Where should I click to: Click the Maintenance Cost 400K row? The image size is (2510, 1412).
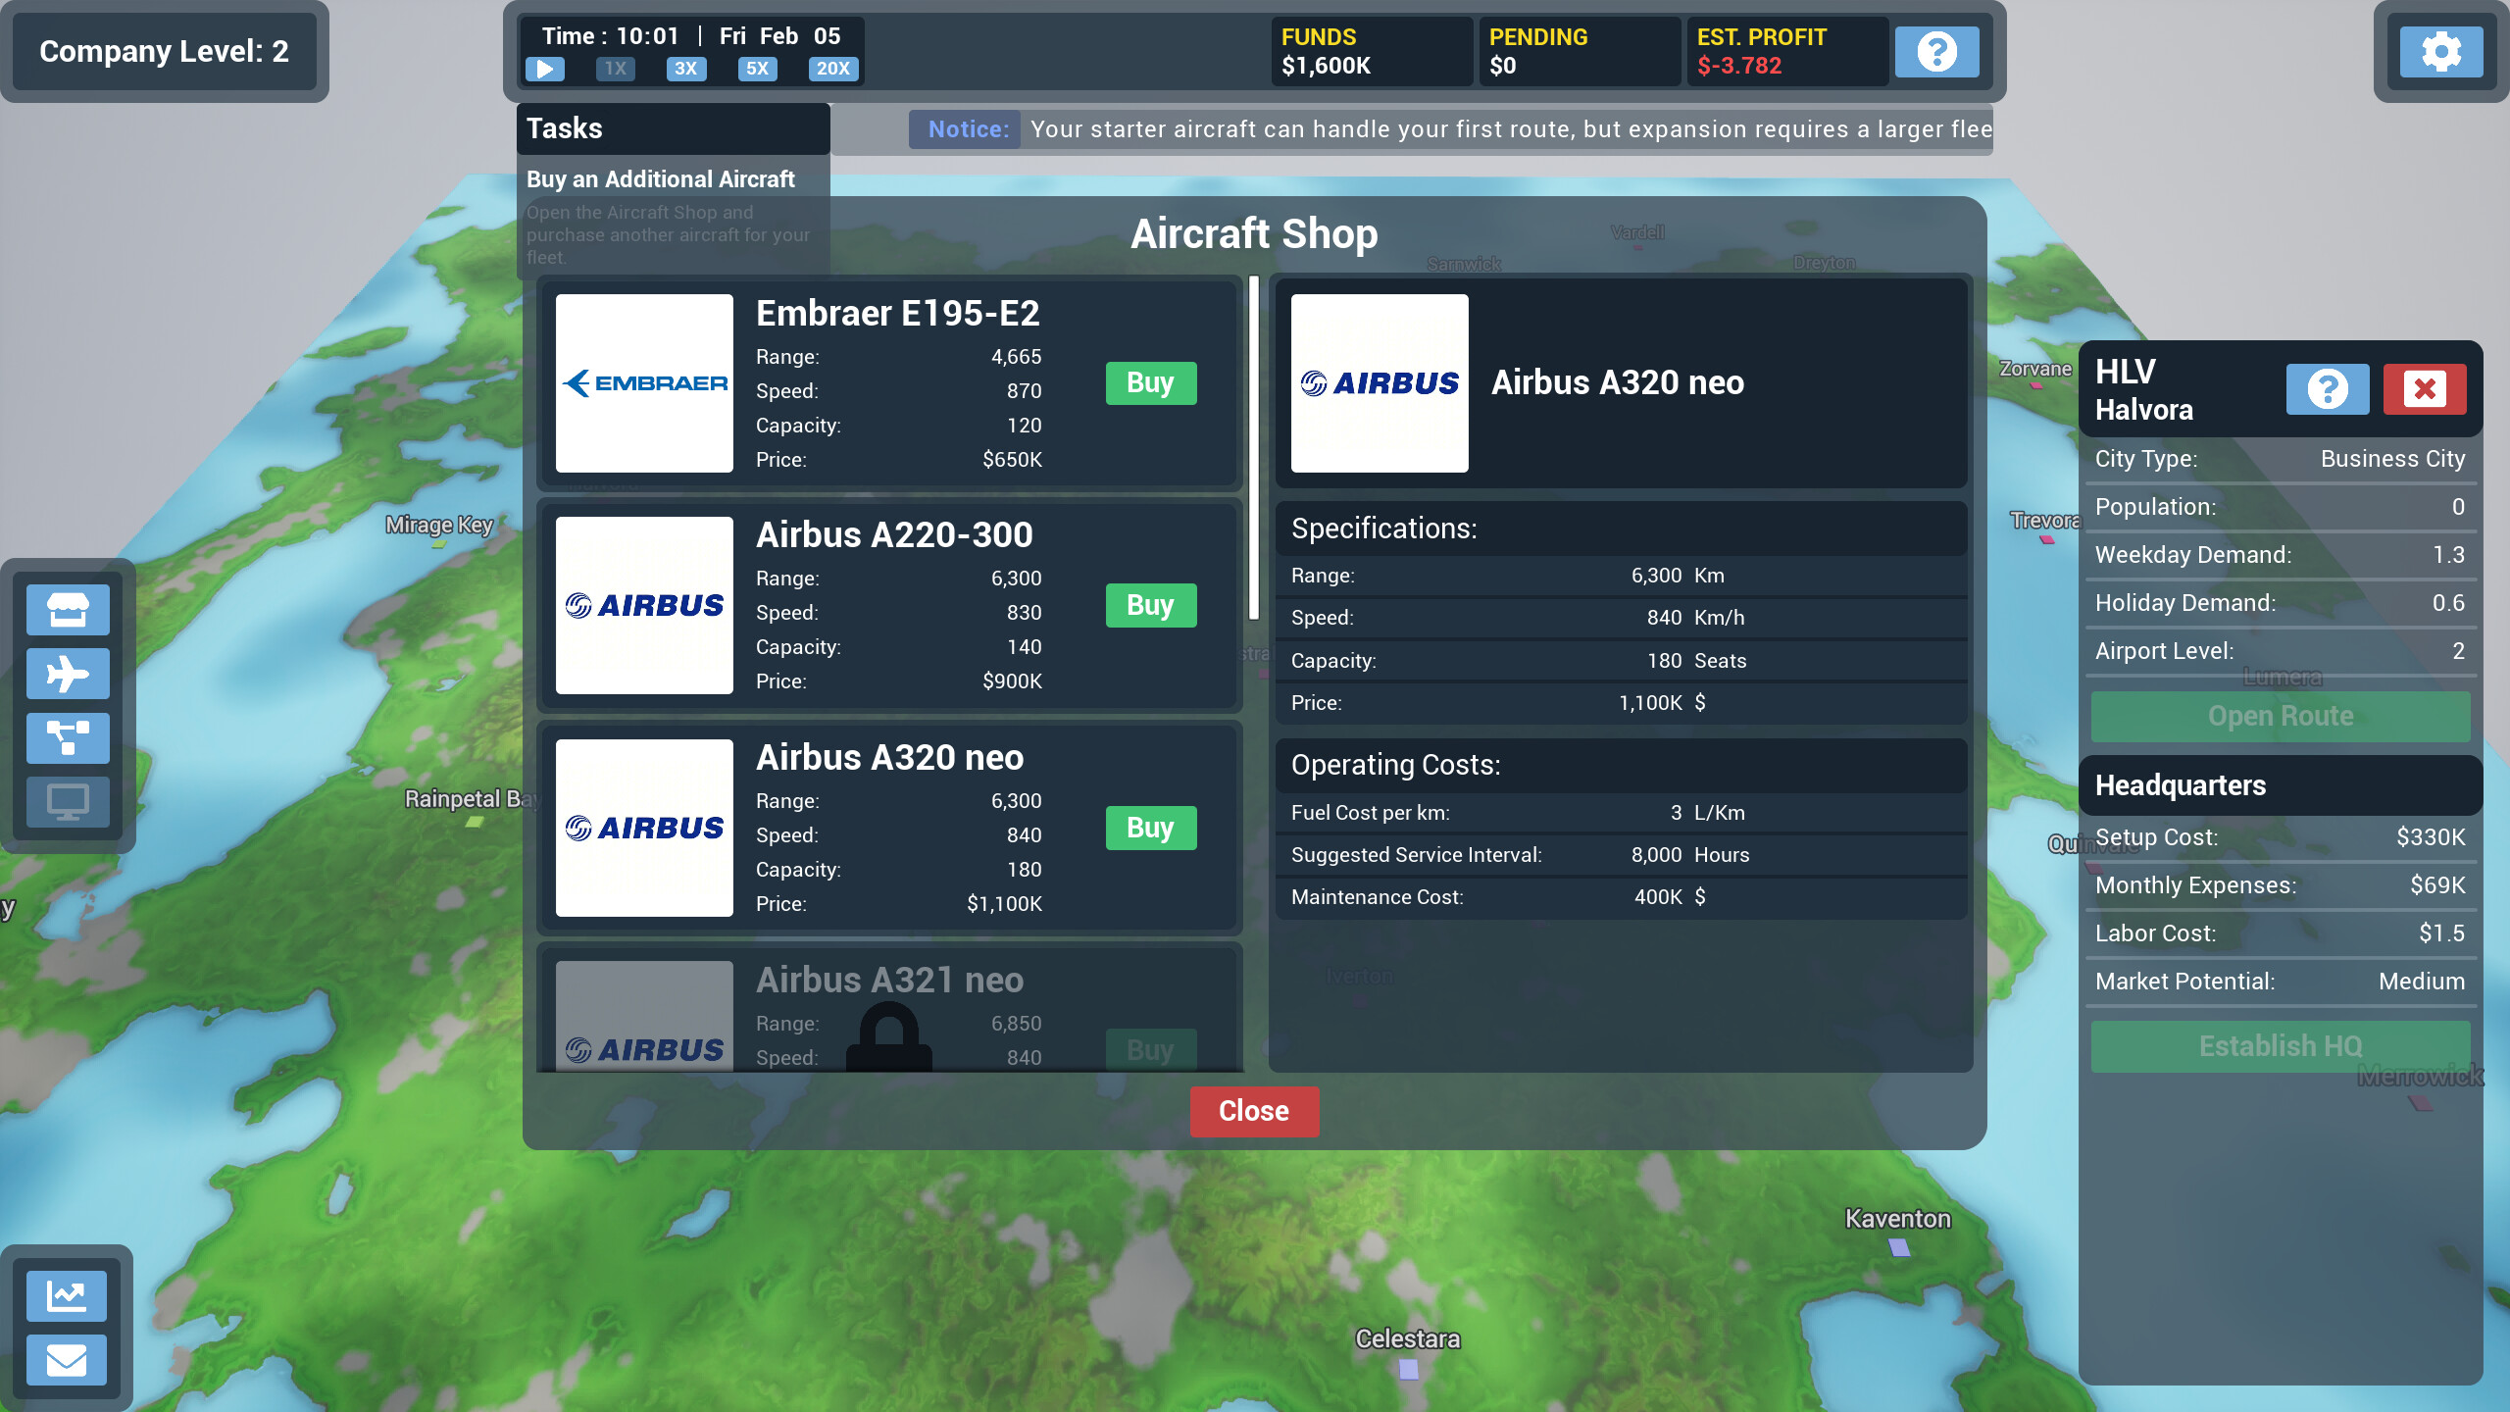(x=1621, y=897)
